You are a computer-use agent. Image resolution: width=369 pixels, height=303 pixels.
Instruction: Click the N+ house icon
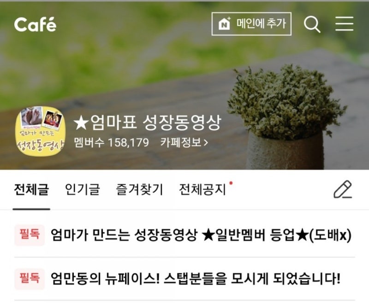224,24
